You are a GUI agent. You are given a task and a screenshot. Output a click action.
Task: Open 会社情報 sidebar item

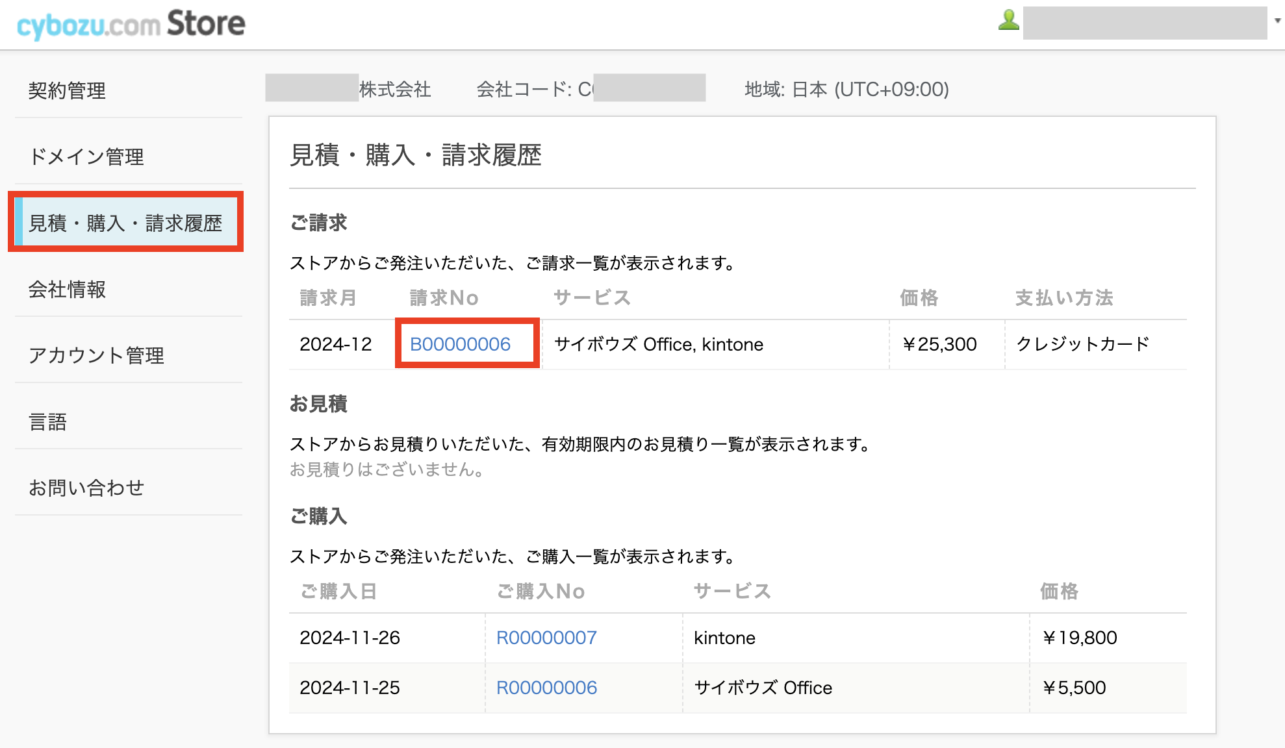[67, 290]
